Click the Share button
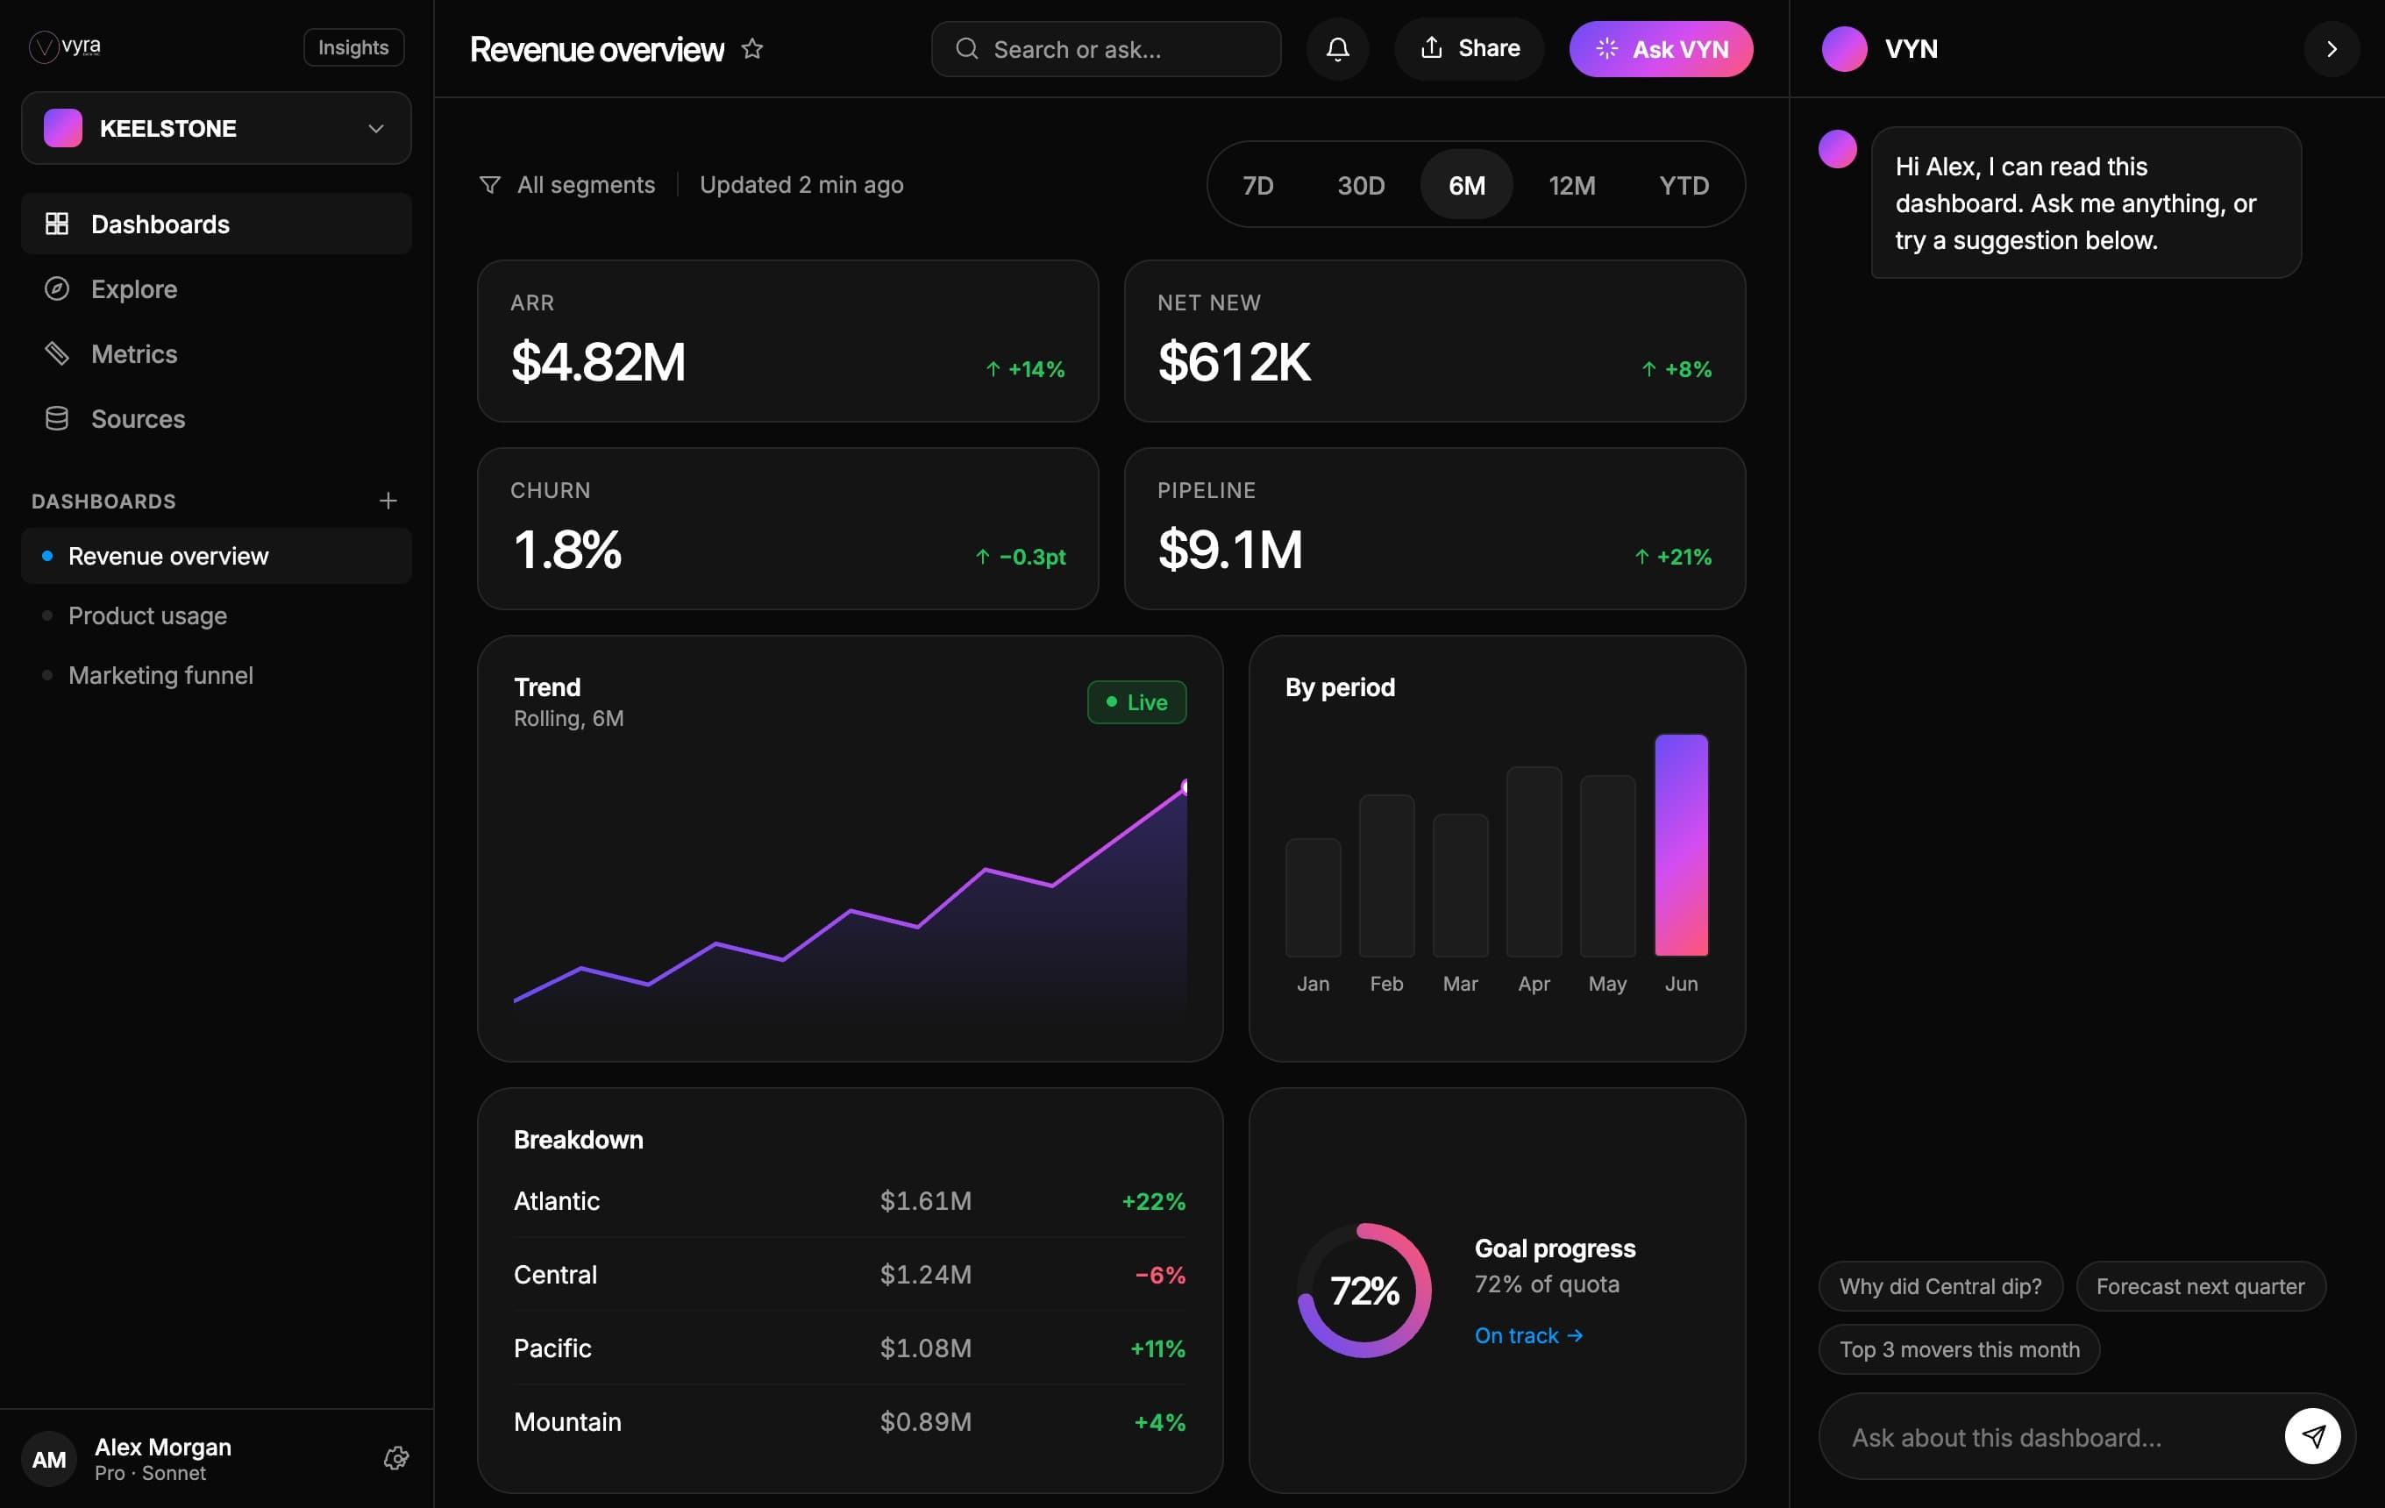 click(1469, 48)
